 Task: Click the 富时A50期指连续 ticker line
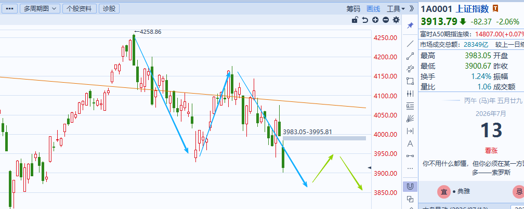(x=471, y=34)
